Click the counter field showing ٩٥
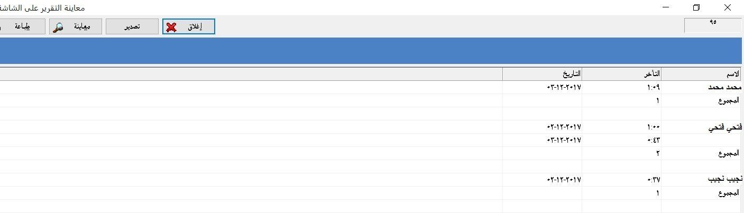Screen dimensions: 744x213 pos(713,24)
